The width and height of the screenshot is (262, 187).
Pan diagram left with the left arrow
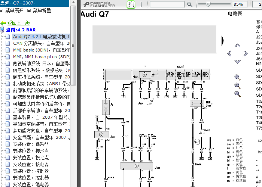[x=229, y=53]
